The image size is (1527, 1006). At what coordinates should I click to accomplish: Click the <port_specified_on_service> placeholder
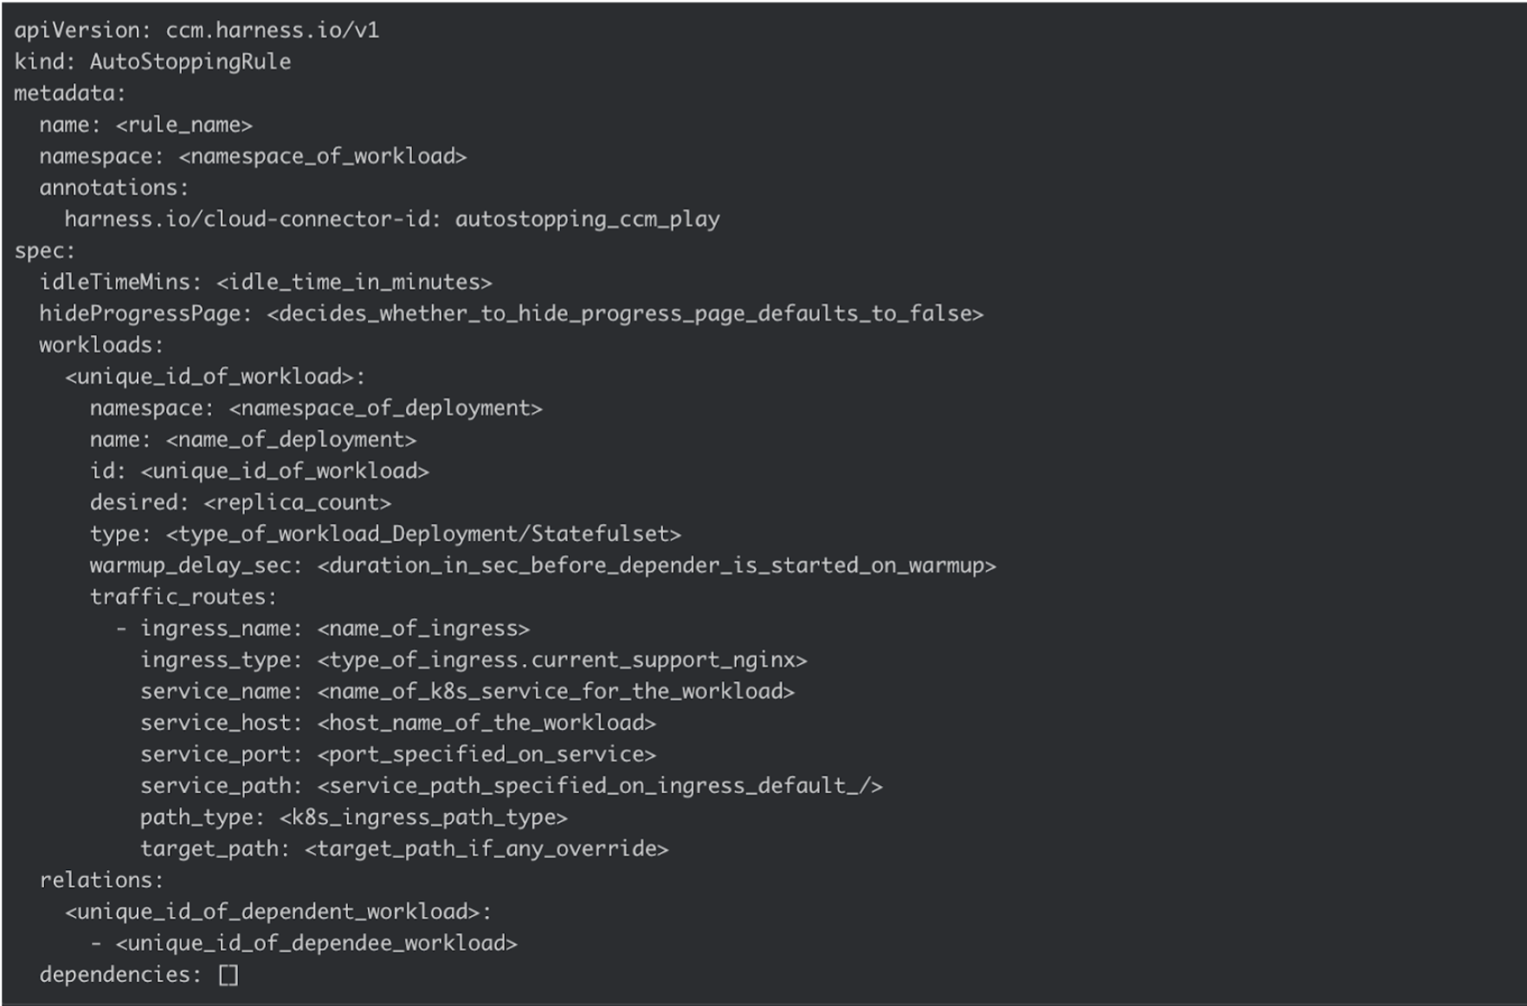pyautogui.click(x=486, y=754)
